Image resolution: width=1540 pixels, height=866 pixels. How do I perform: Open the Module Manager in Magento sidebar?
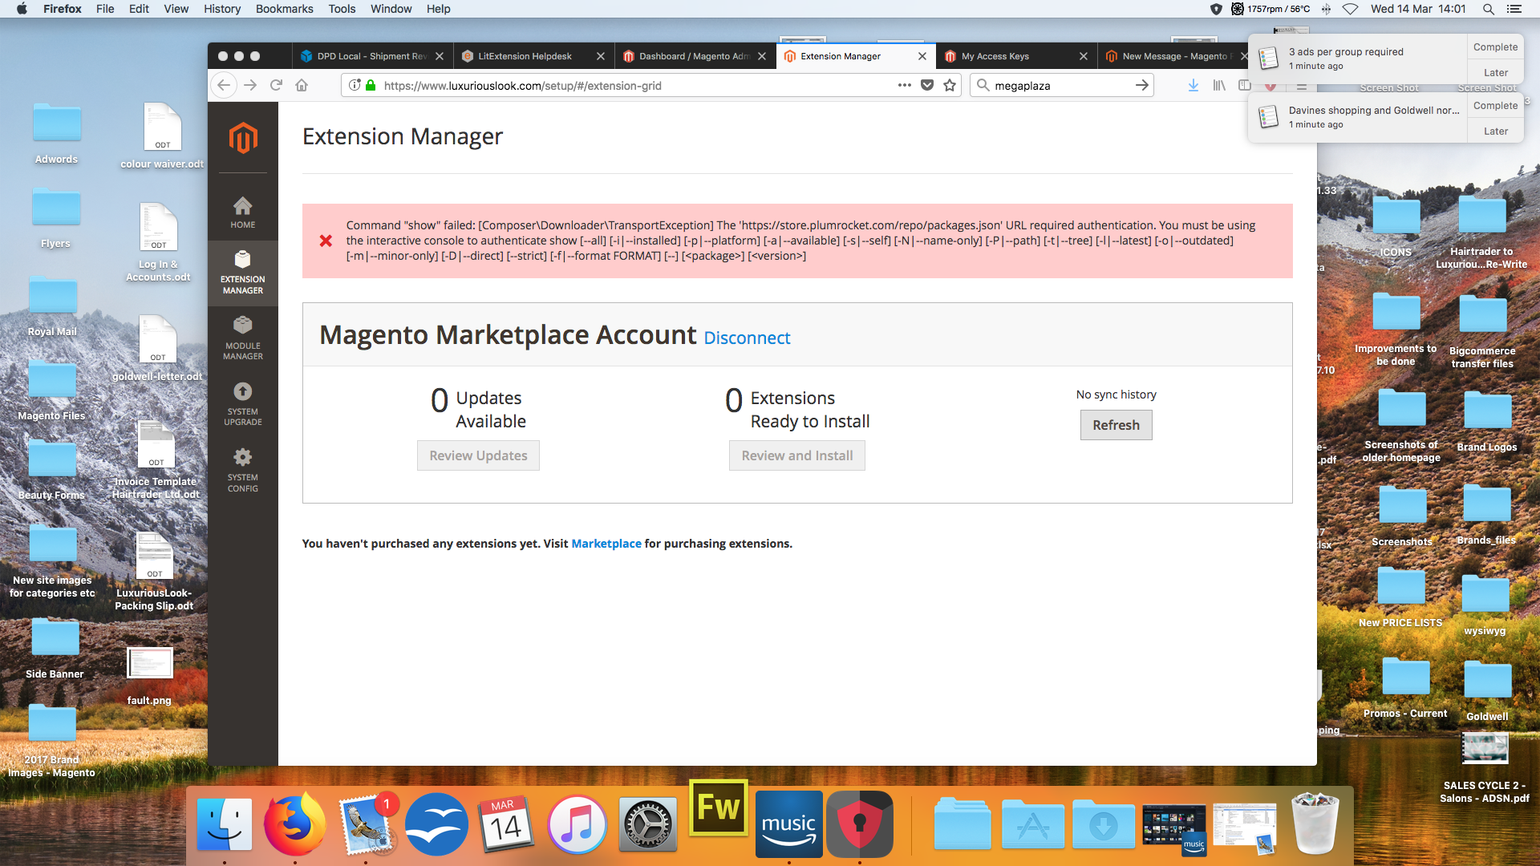point(243,337)
